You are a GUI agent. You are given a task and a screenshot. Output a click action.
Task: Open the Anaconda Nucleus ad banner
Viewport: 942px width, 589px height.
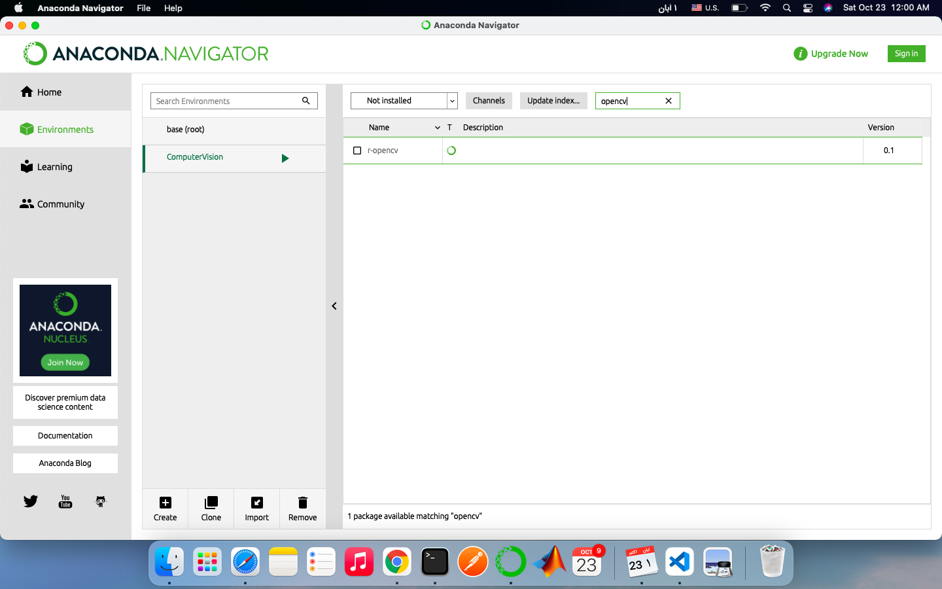click(x=65, y=330)
